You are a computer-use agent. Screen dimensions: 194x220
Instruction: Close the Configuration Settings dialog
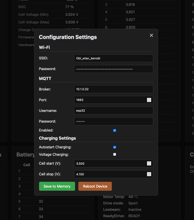(151, 35)
